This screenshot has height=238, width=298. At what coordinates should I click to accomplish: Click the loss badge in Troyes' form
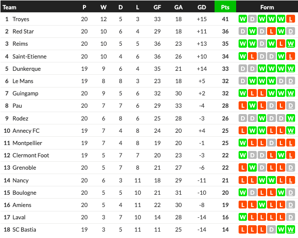[291, 19]
